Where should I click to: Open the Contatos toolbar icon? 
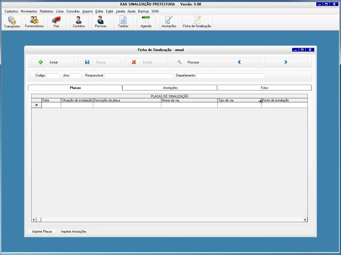pyautogui.click(x=79, y=22)
